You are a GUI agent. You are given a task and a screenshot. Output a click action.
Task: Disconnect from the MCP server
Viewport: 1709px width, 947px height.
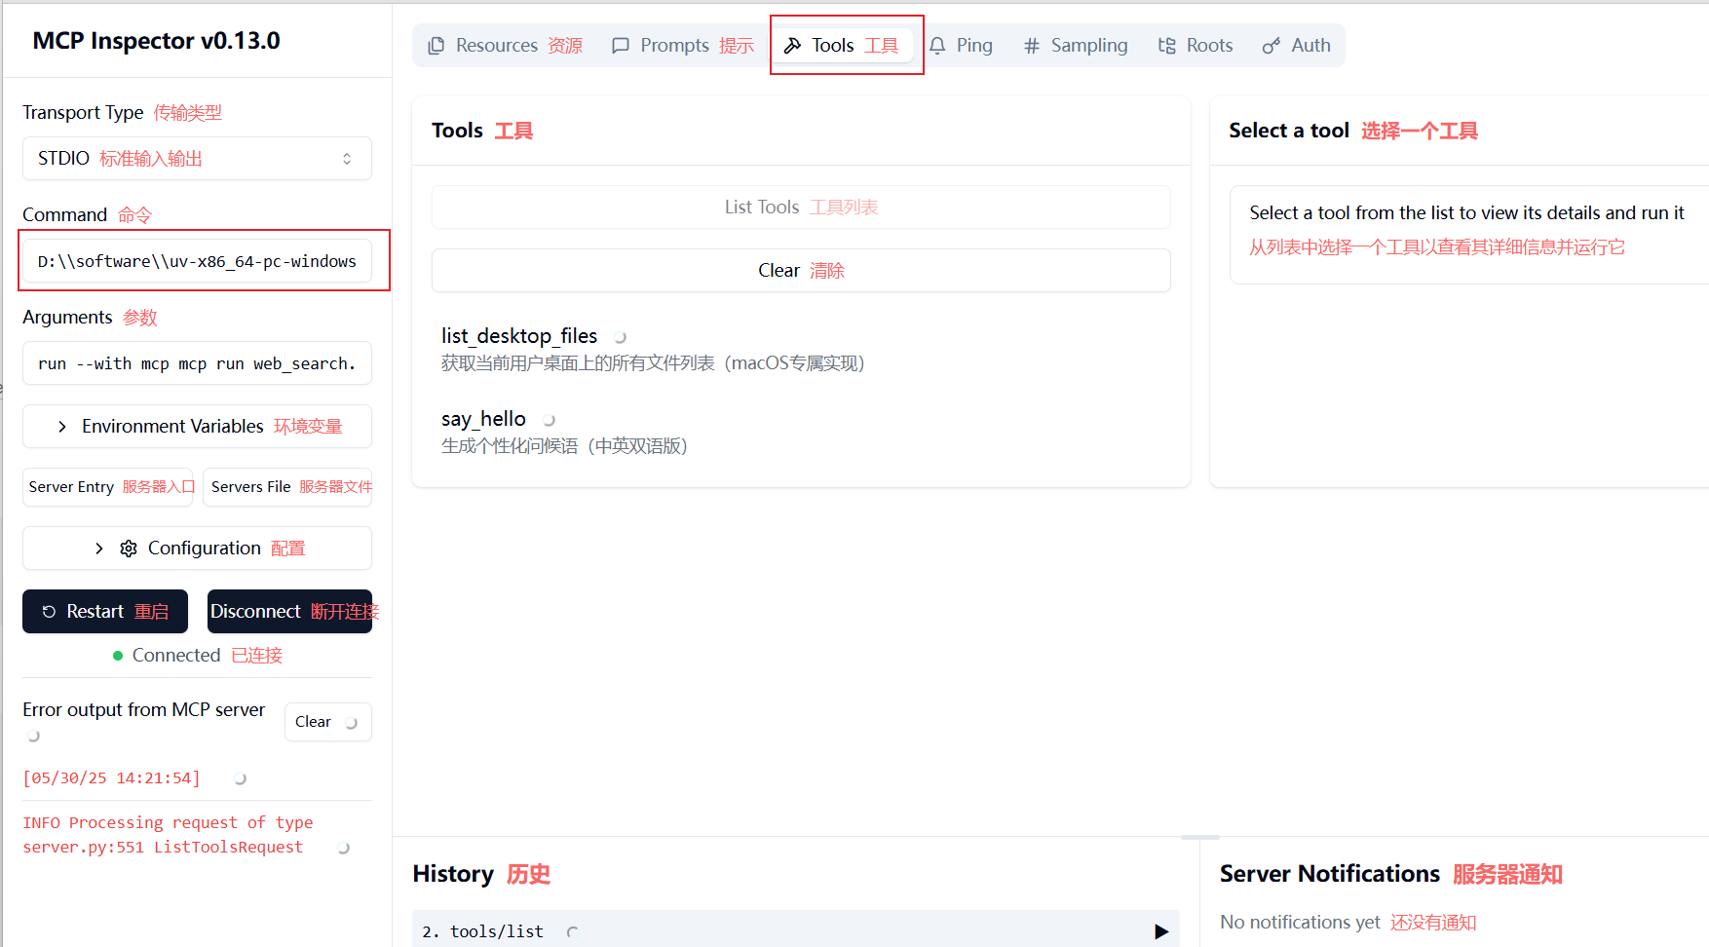(289, 612)
